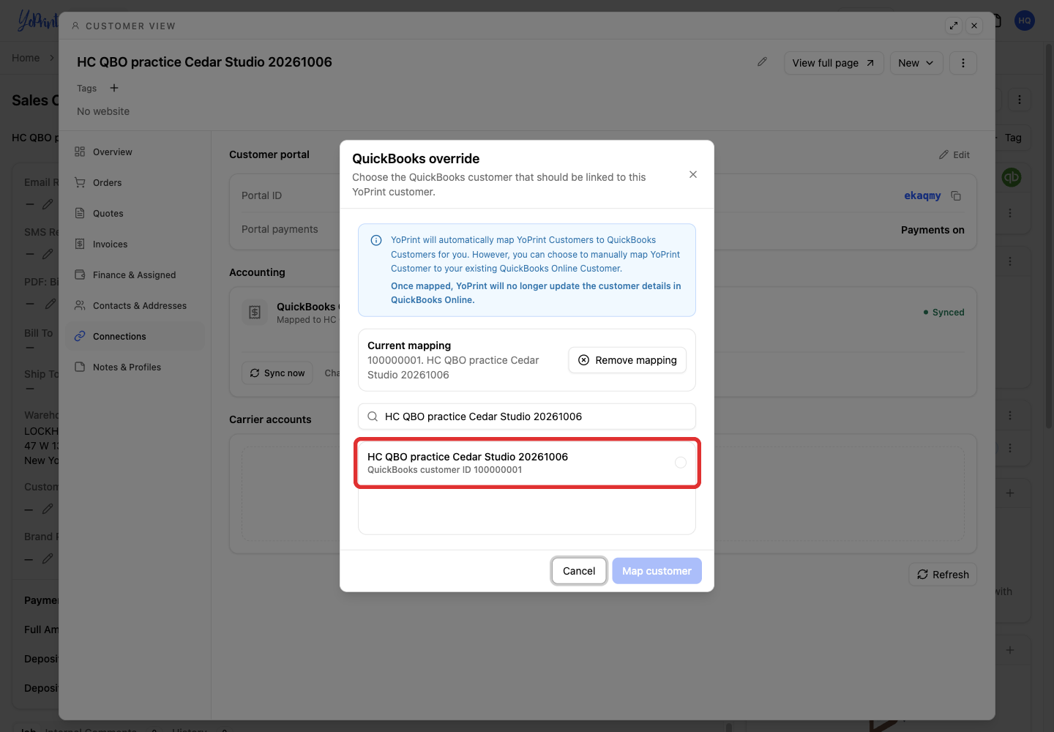The height and width of the screenshot is (732, 1054).
Task: Click Sync now button
Action: [277, 373]
